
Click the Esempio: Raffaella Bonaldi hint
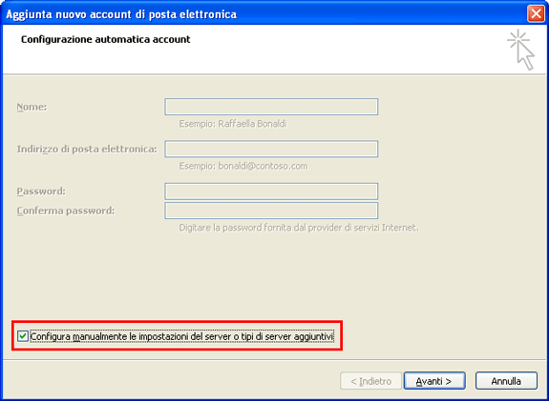tap(233, 124)
